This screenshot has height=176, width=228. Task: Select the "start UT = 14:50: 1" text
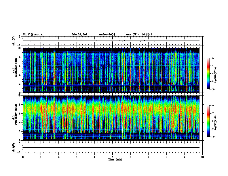(139, 35)
